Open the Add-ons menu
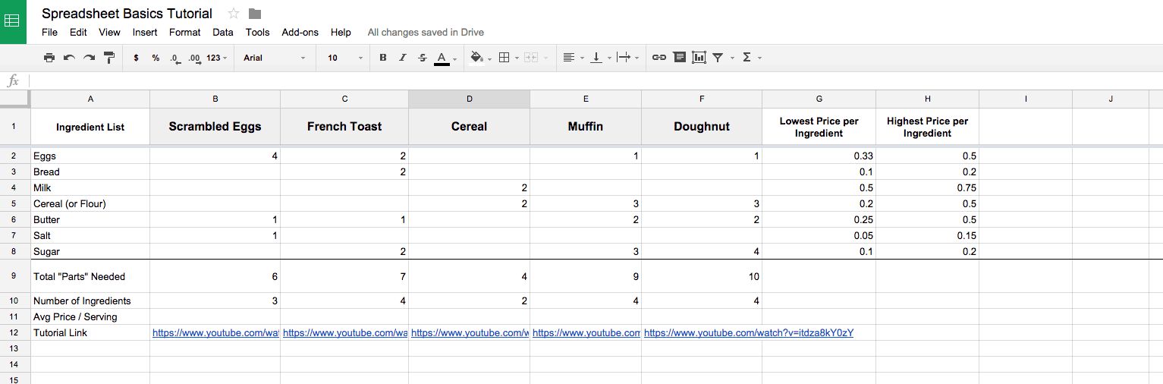1163x384 pixels. 300,33
